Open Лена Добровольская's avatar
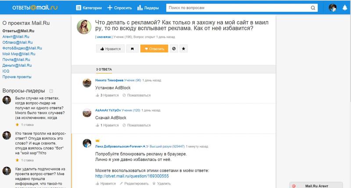Image resolution: width=351 pixels, height=188 pixels. click(87, 143)
